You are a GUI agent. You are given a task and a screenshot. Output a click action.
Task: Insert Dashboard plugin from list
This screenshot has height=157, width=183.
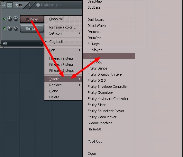click(109, 20)
